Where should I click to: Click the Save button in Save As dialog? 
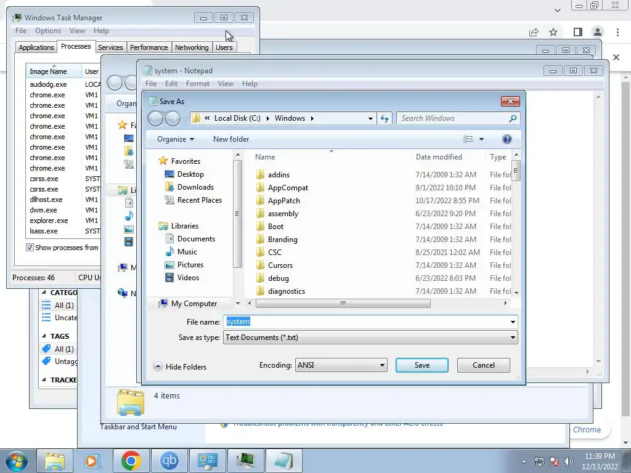tap(421, 365)
